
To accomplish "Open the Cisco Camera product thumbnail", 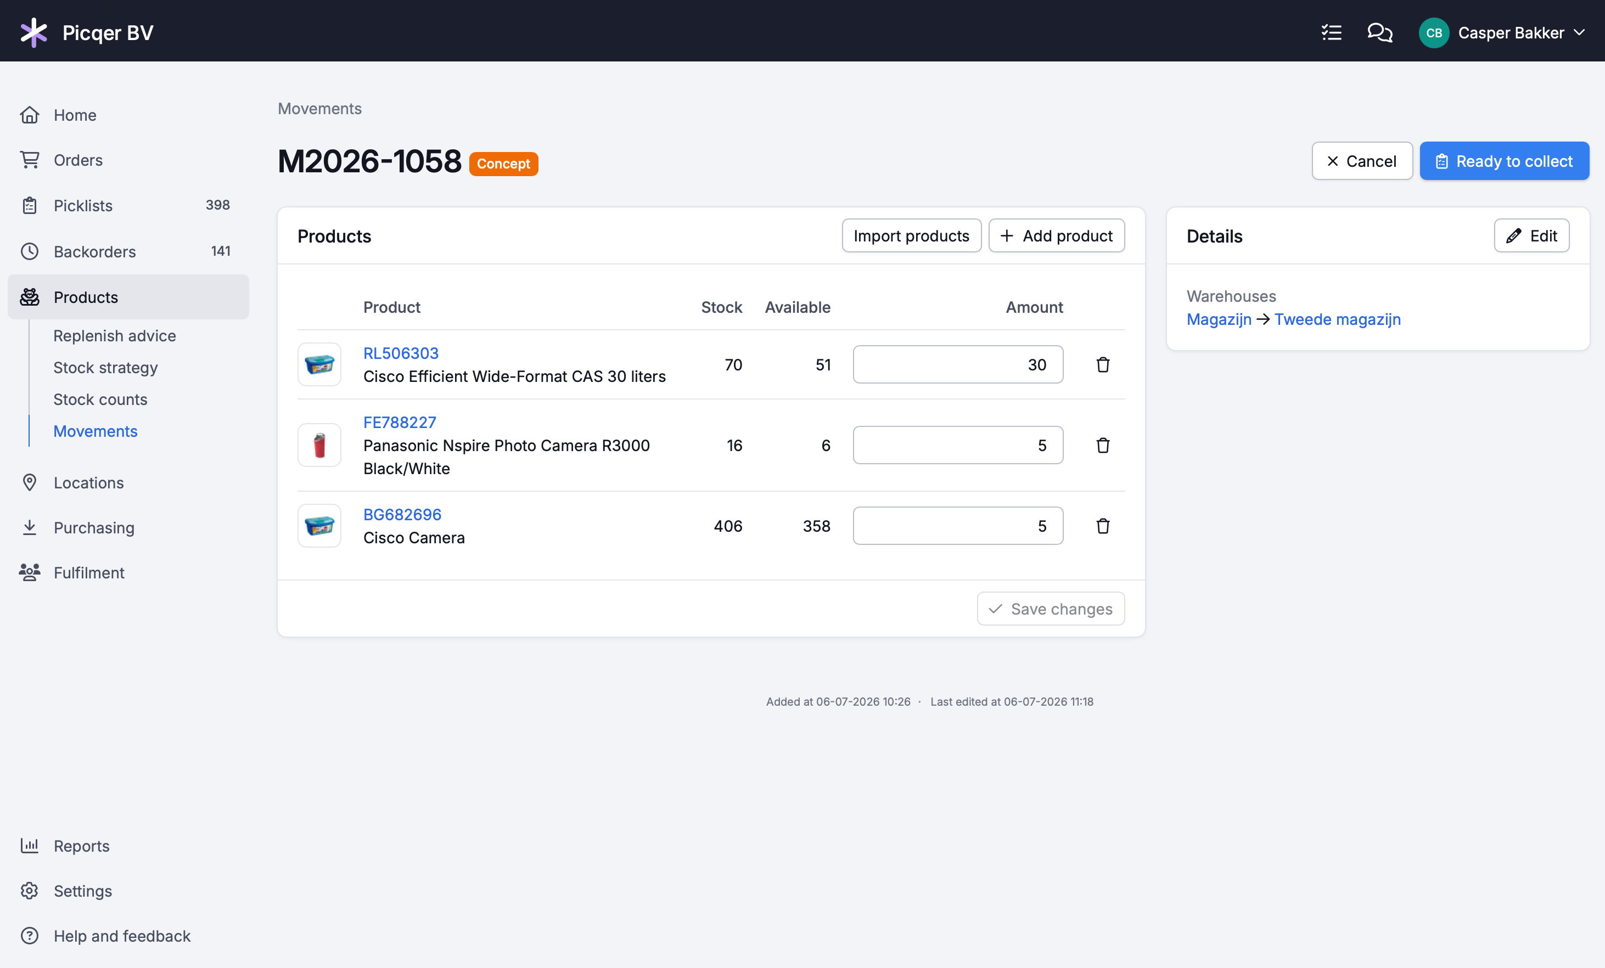I will 319,526.
